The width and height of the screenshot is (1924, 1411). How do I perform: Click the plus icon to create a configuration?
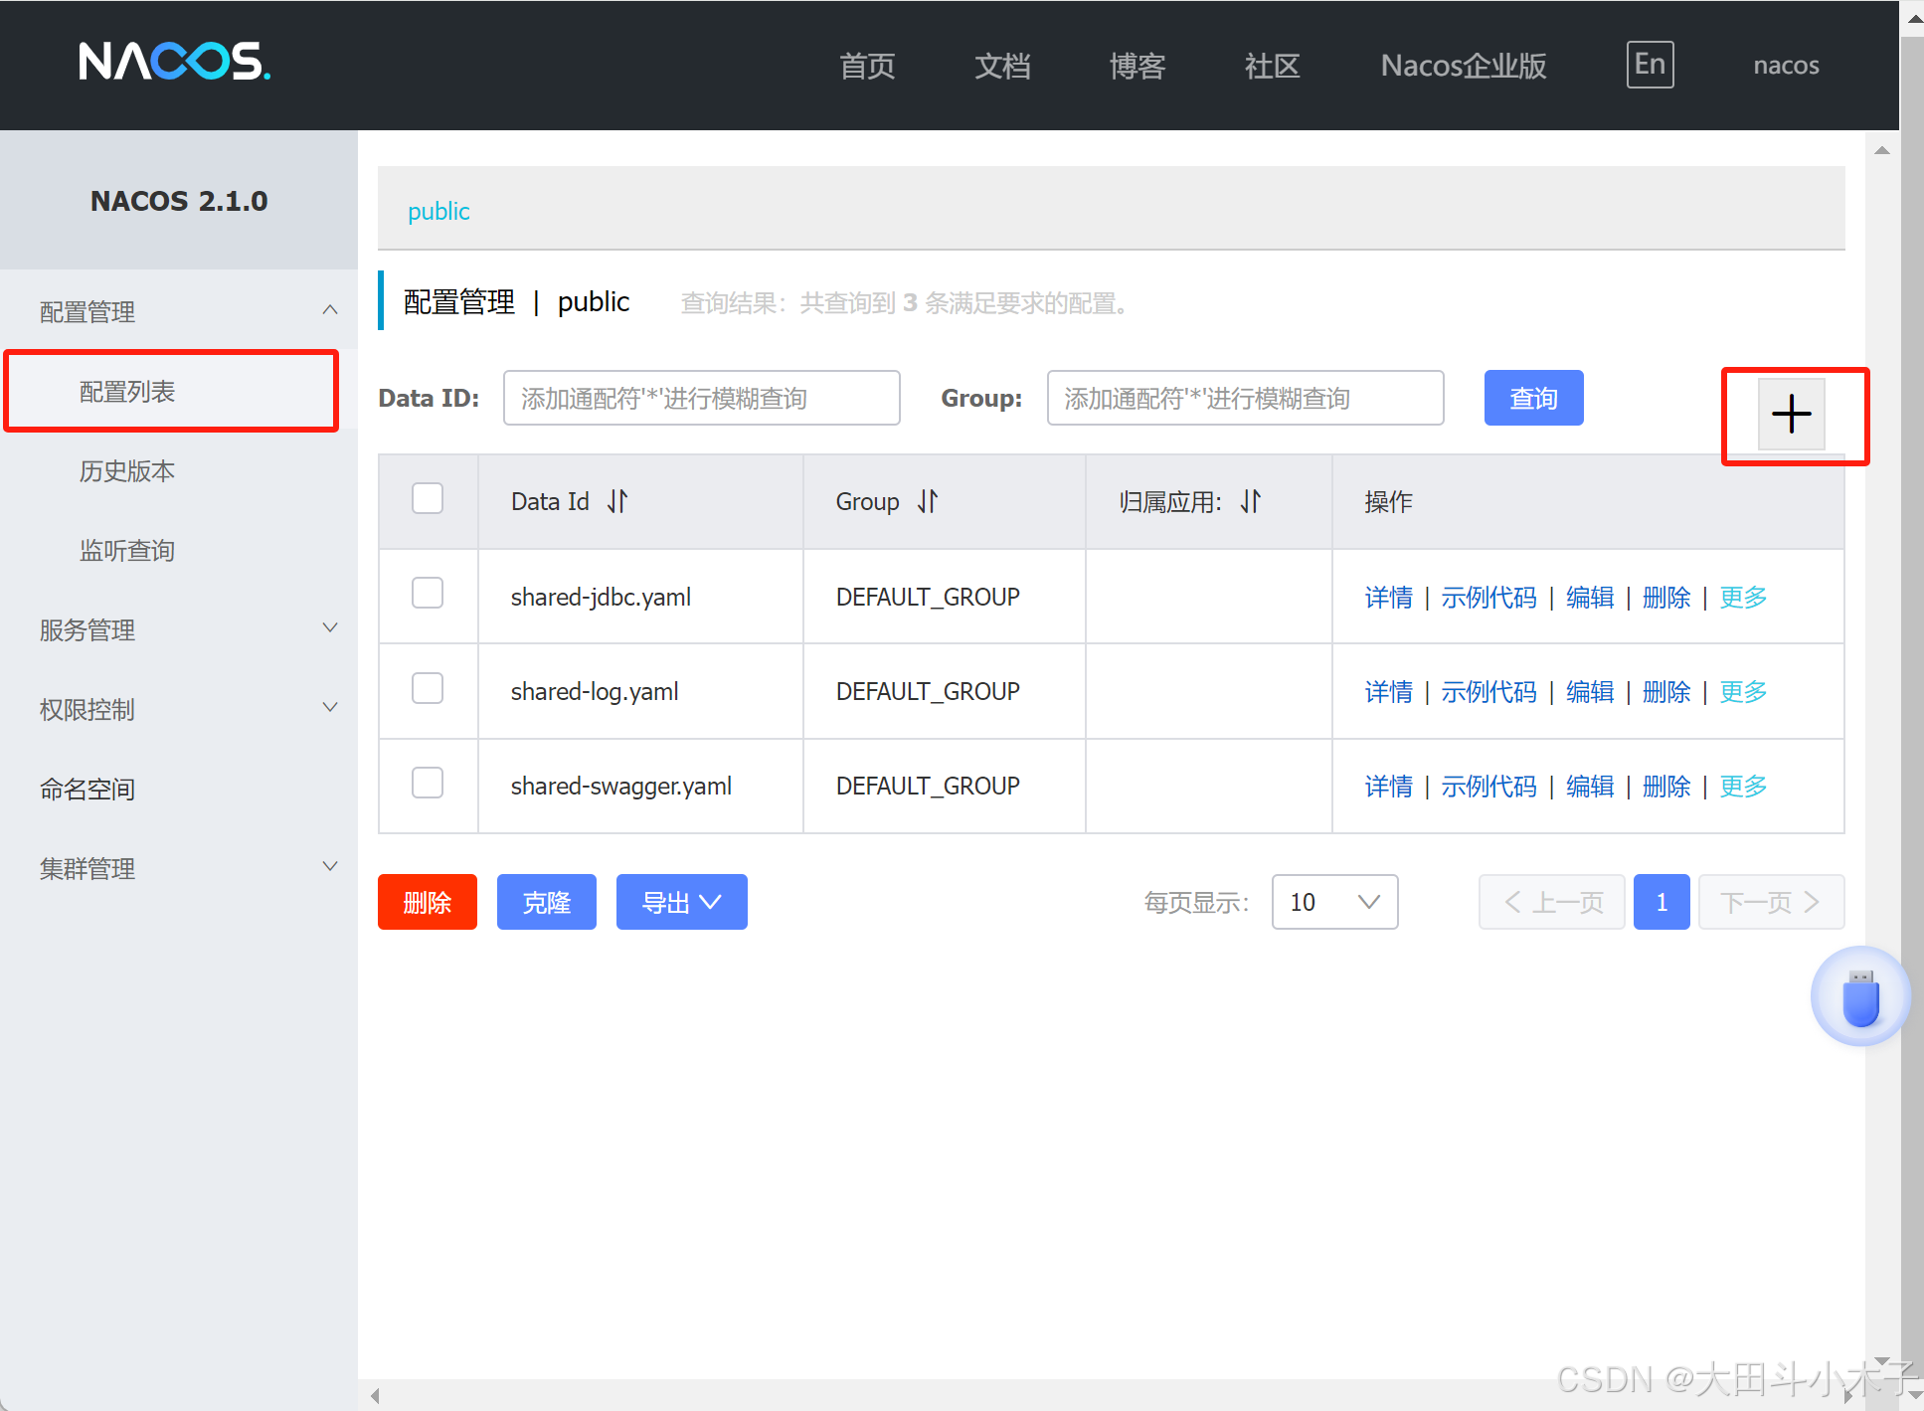[1791, 414]
